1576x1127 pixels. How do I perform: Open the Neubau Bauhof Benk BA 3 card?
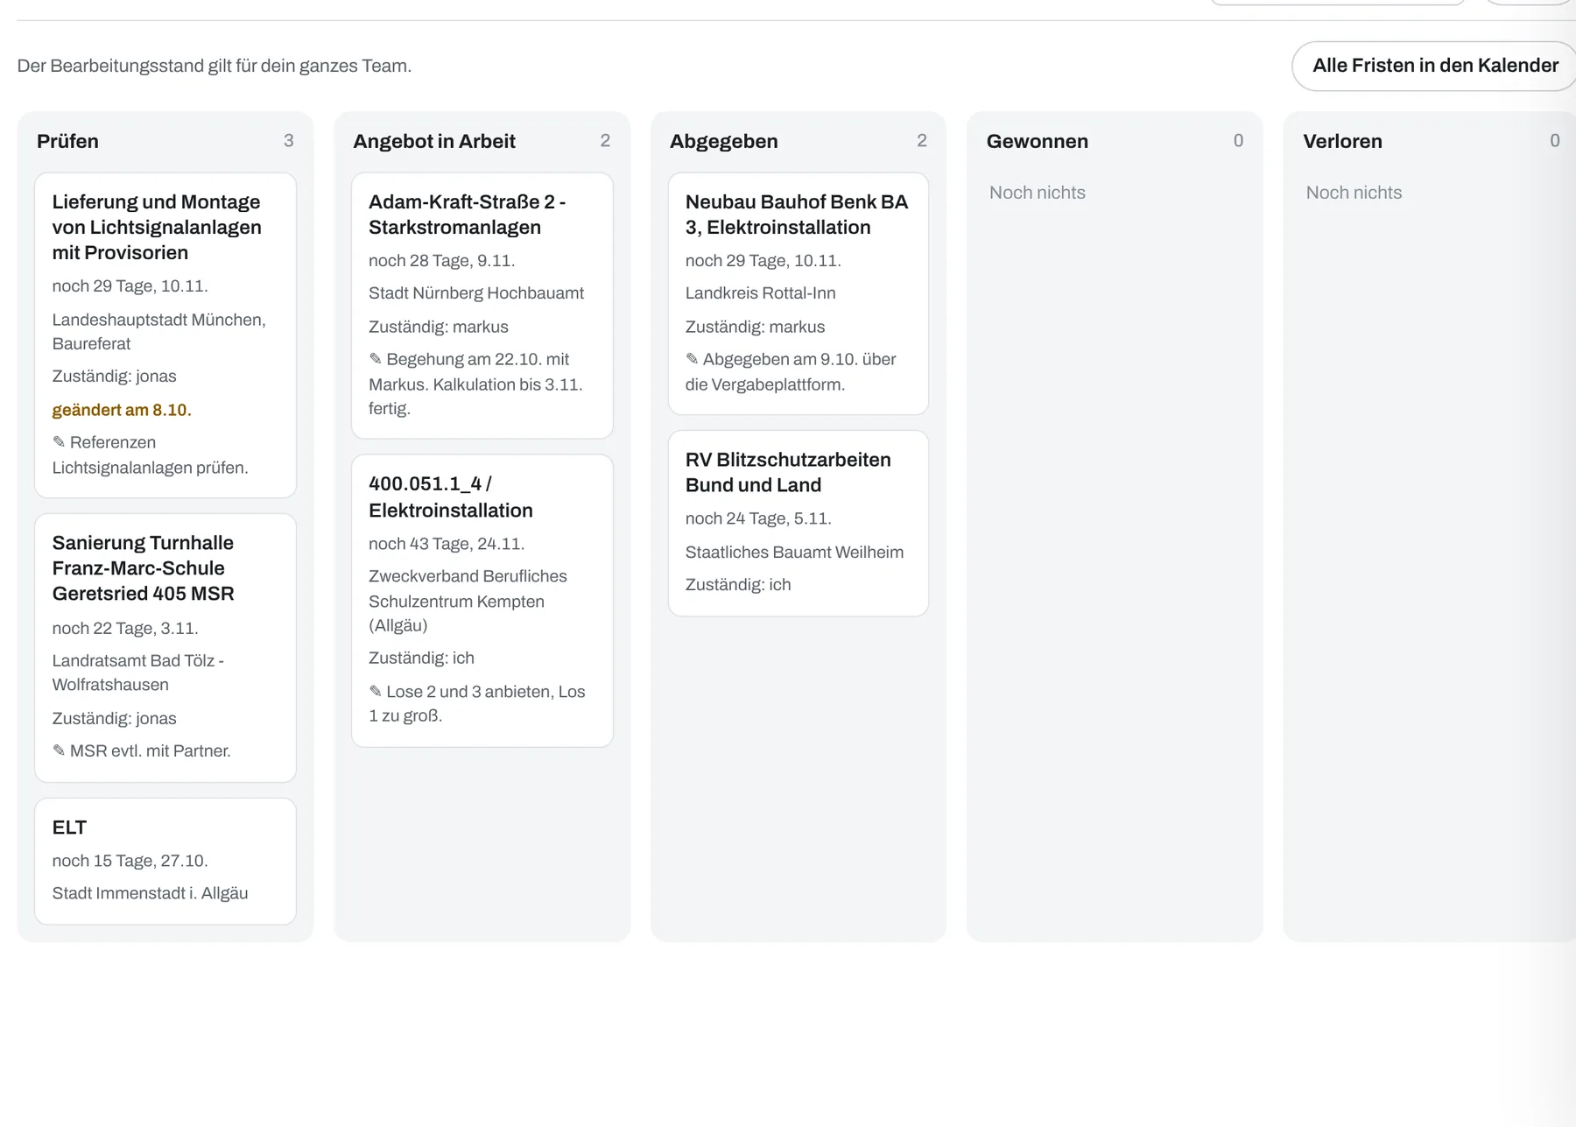tap(799, 293)
